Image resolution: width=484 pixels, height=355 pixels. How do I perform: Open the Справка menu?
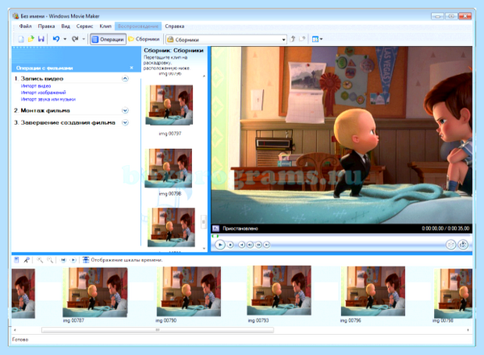174,27
